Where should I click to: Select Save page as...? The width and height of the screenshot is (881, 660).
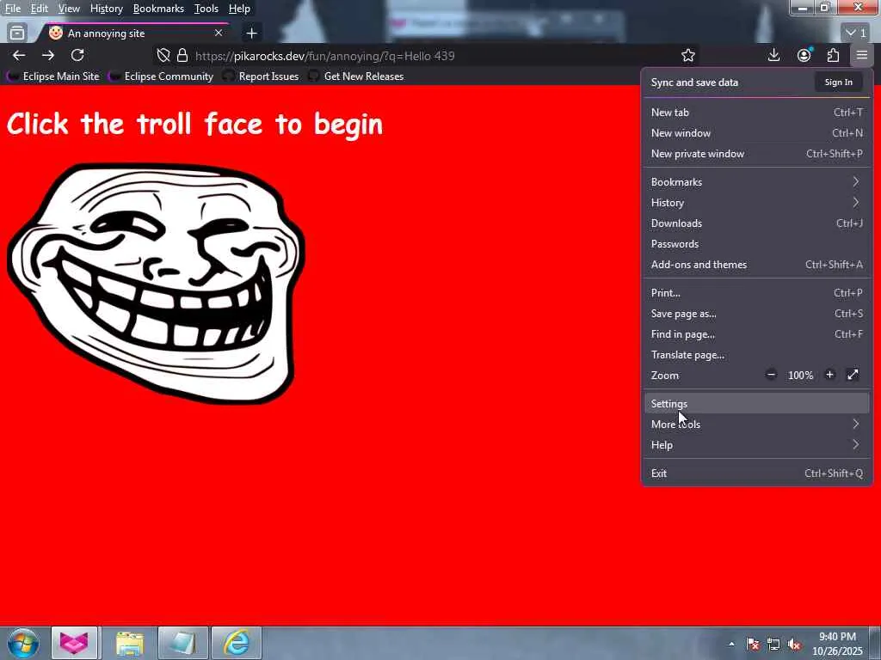pyautogui.click(x=756, y=314)
